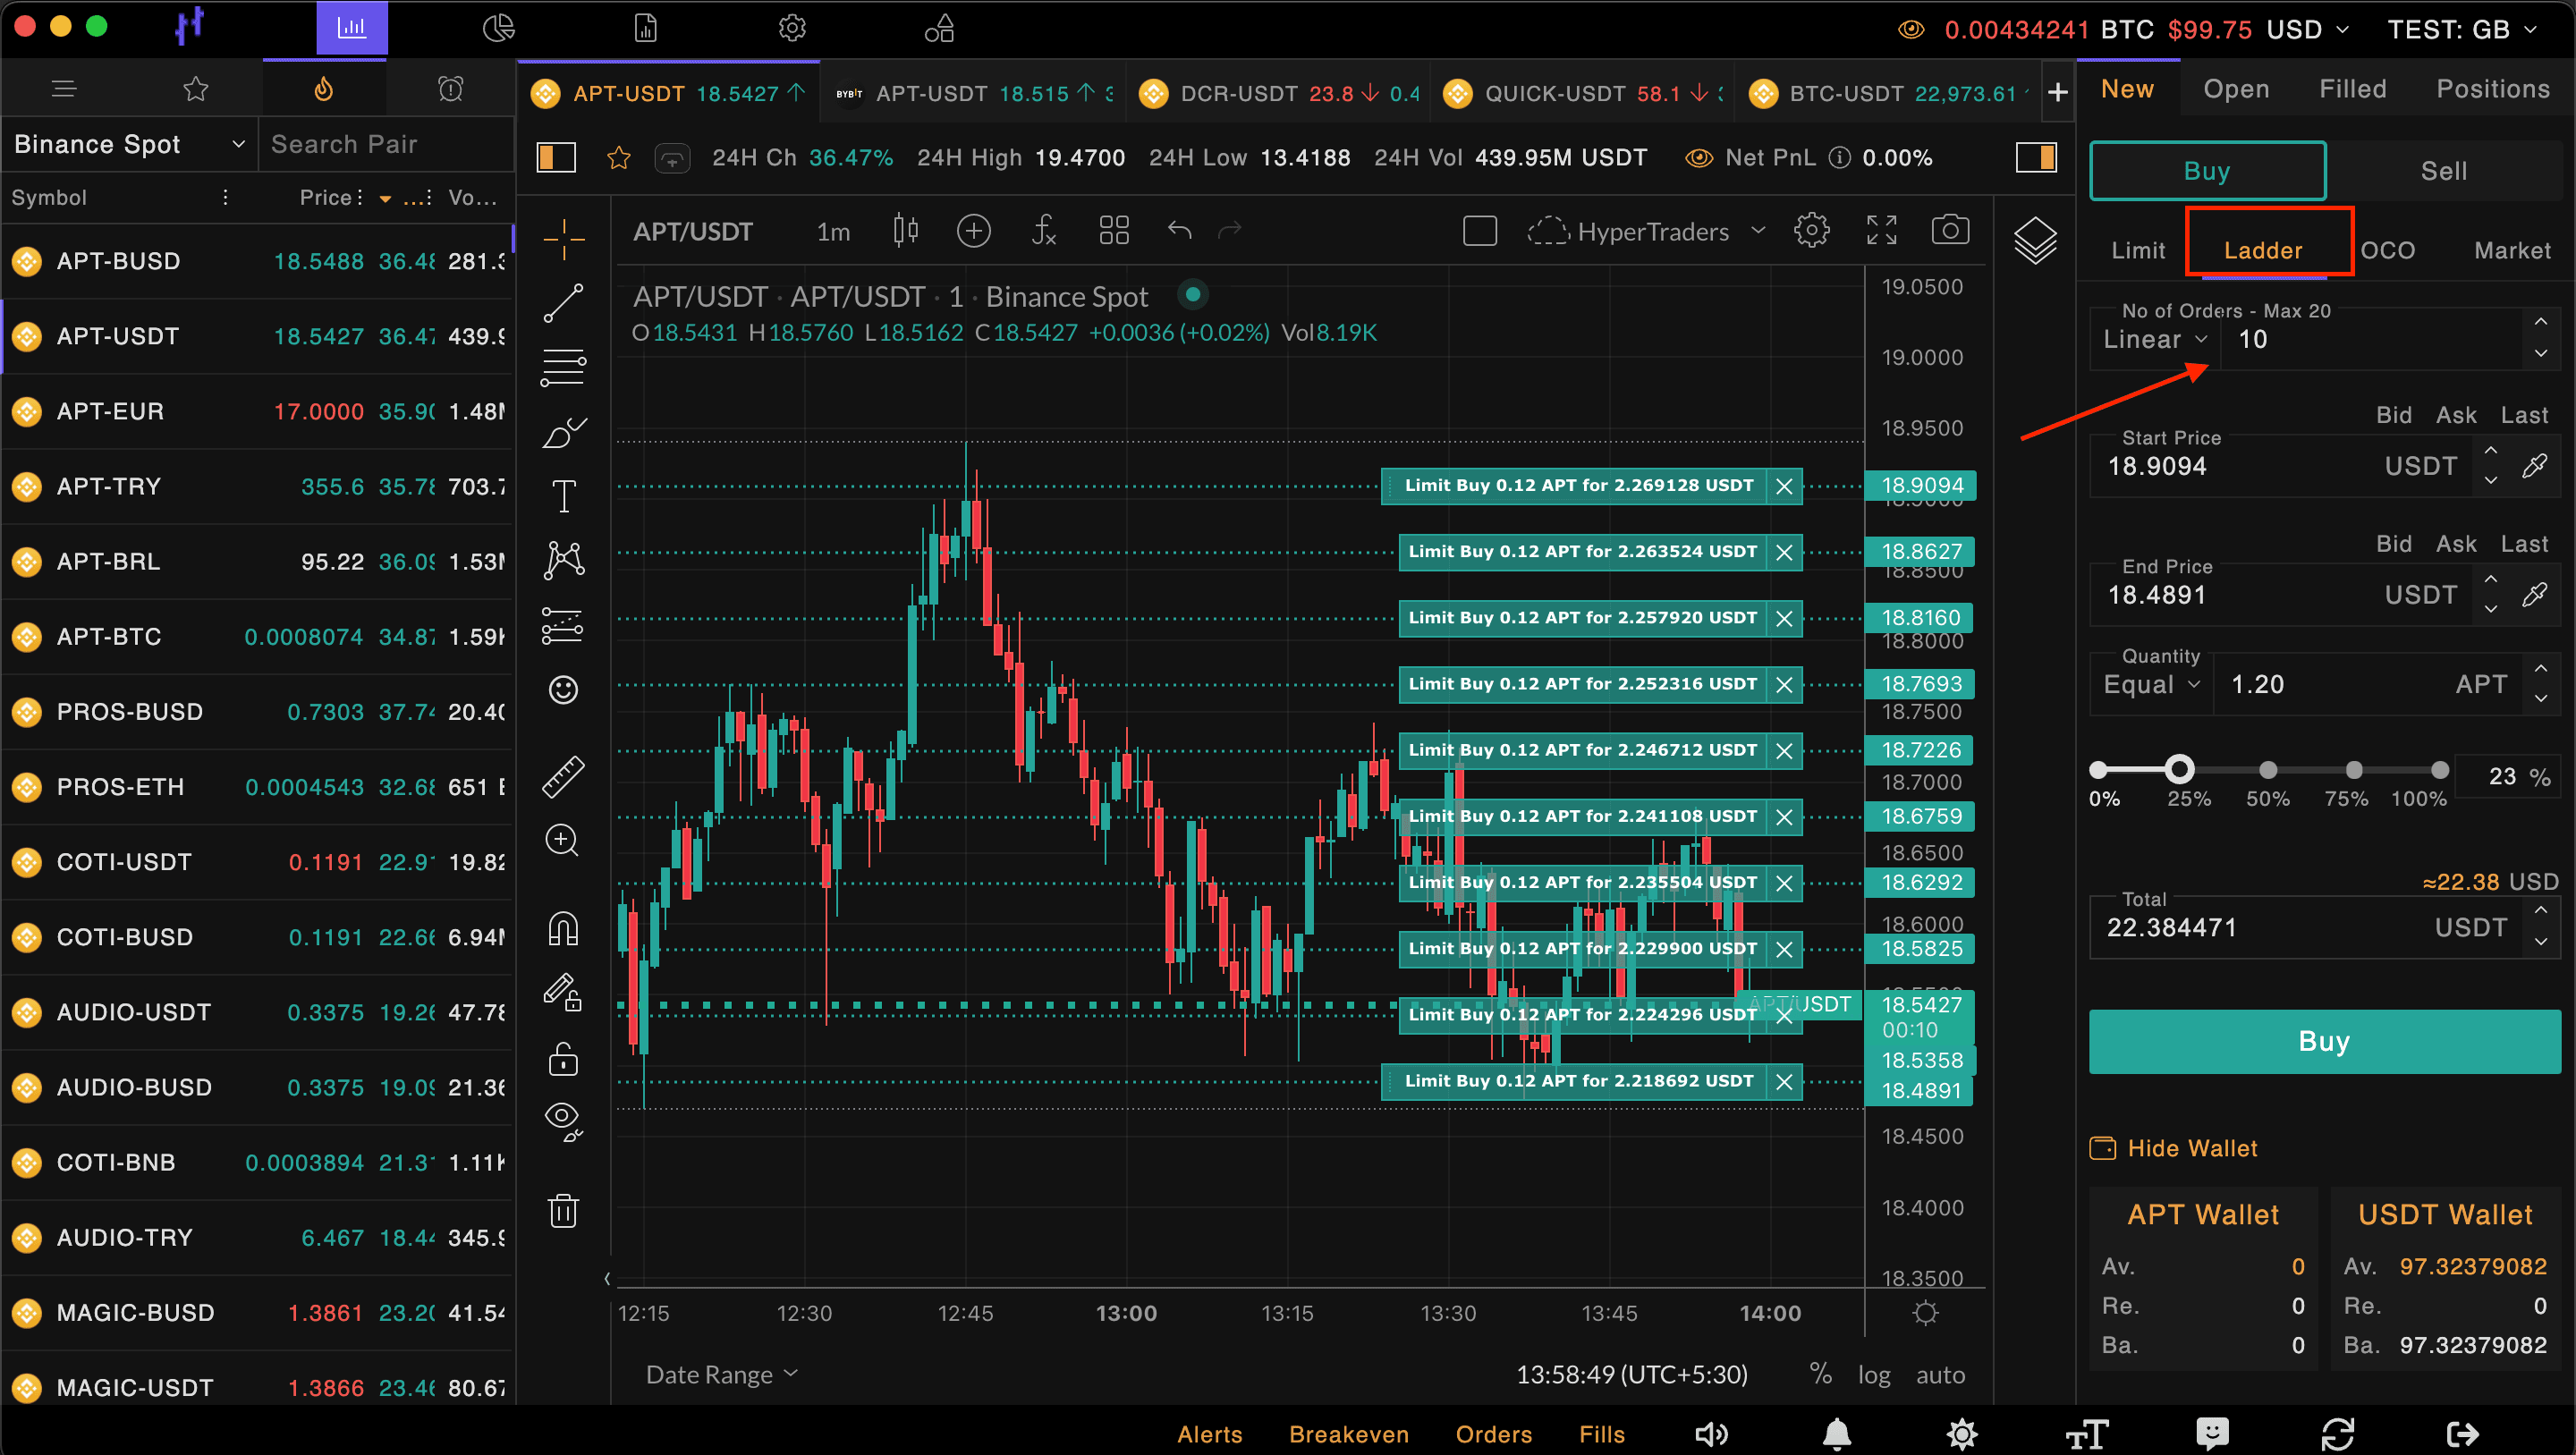Switch to the Open orders tab
2576x1455 pixels.
(2236, 89)
